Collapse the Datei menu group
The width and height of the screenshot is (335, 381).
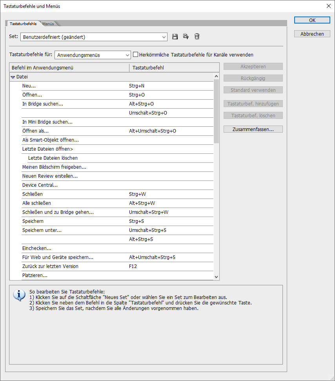[13, 77]
